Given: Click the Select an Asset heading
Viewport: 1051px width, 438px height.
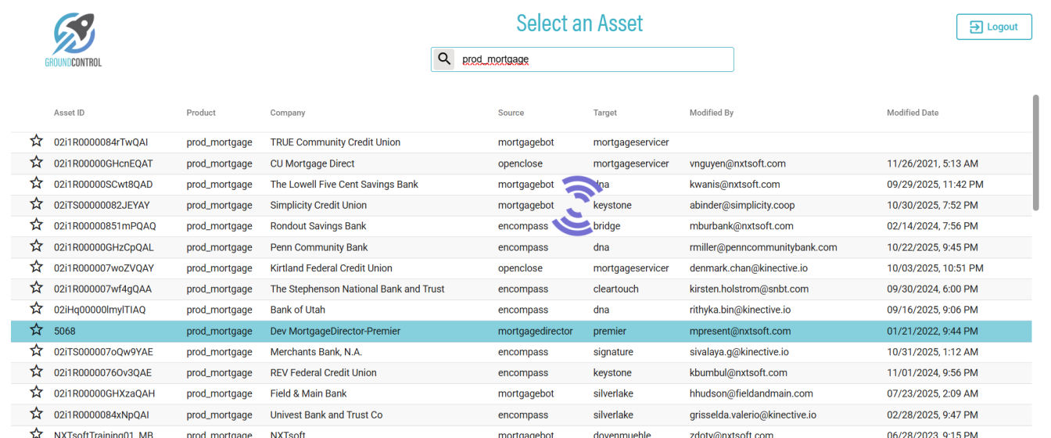Looking at the screenshot, I should 579,23.
